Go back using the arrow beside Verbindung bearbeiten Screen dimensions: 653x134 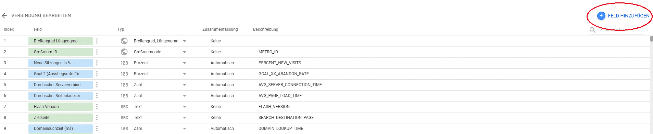click(x=4, y=16)
